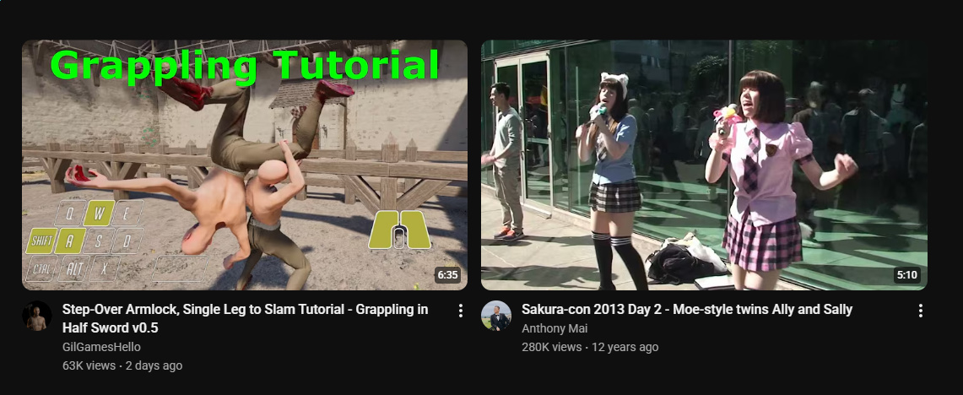Click '63K views · 2 days ago' text
The image size is (963, 395).
pyautogui.click(x=122, y=365)
